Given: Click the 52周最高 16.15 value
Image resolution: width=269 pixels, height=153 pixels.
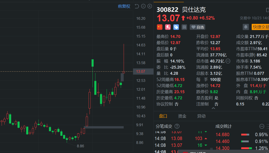Looking at the screenshot, I should [x=179, y=79].
